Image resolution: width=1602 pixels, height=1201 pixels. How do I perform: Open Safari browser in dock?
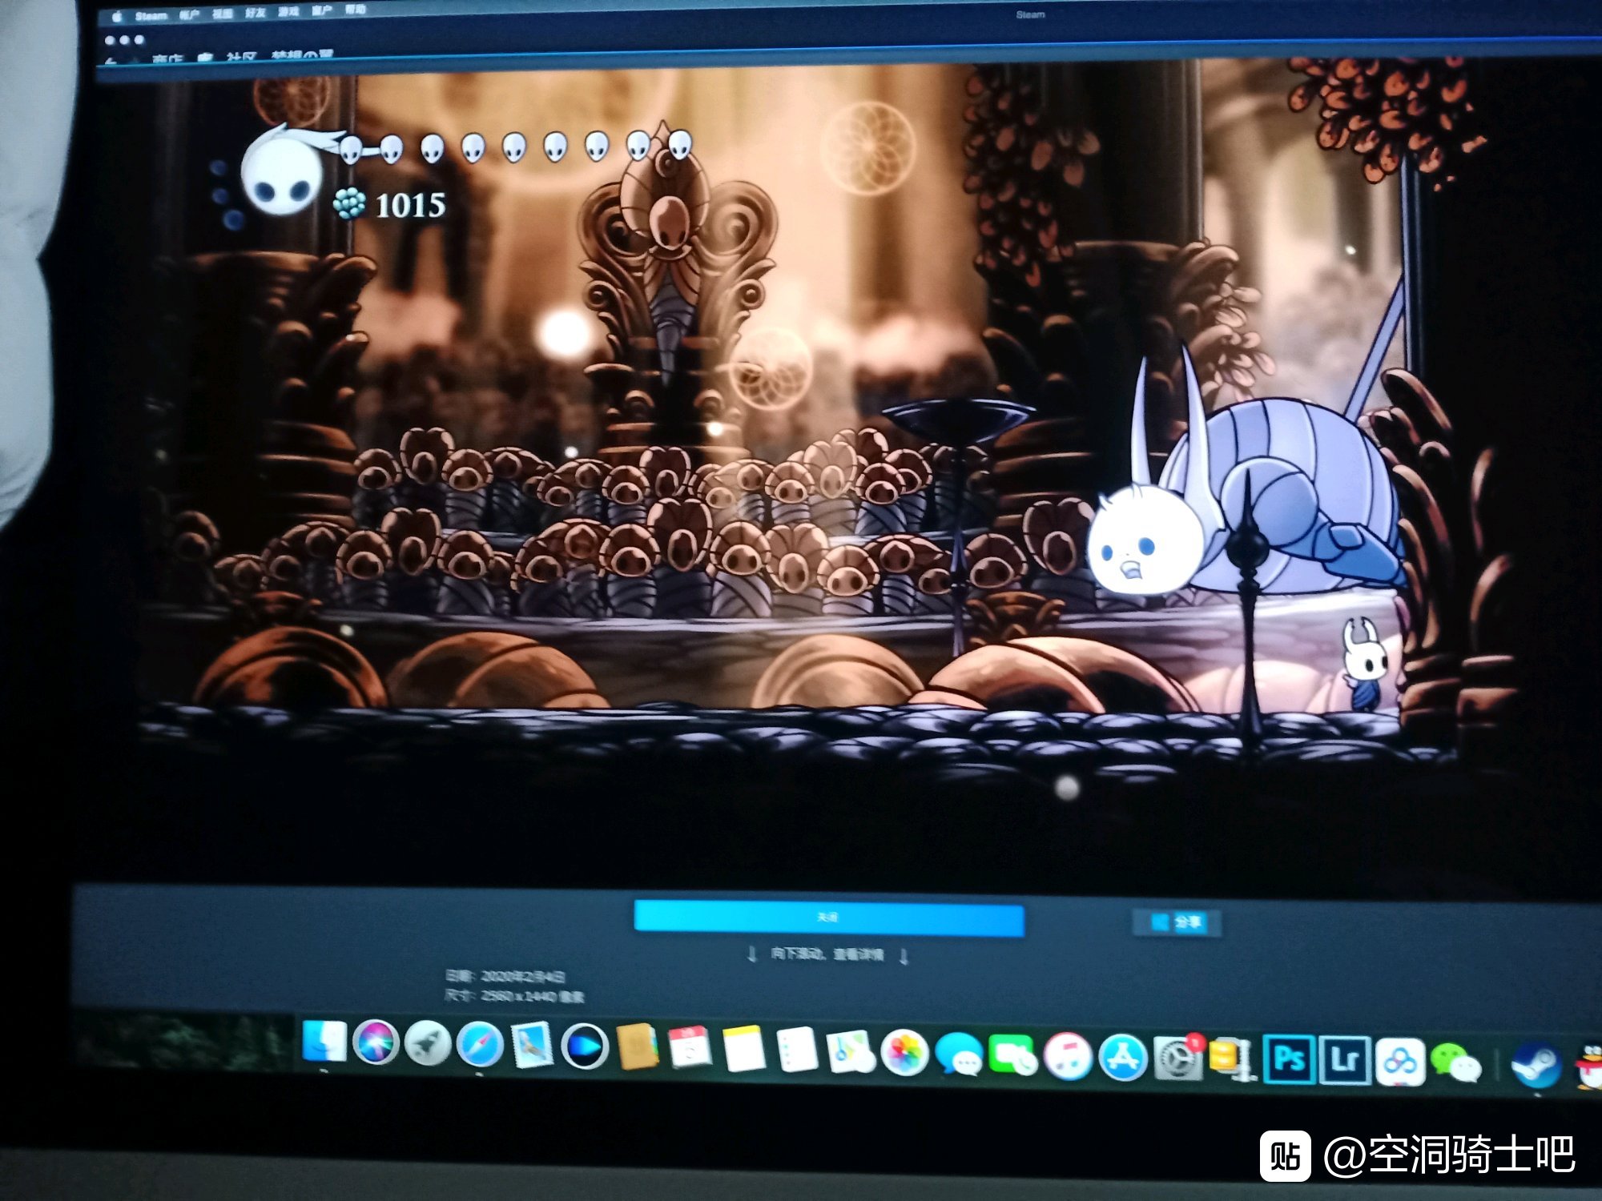click(479, 1045)
